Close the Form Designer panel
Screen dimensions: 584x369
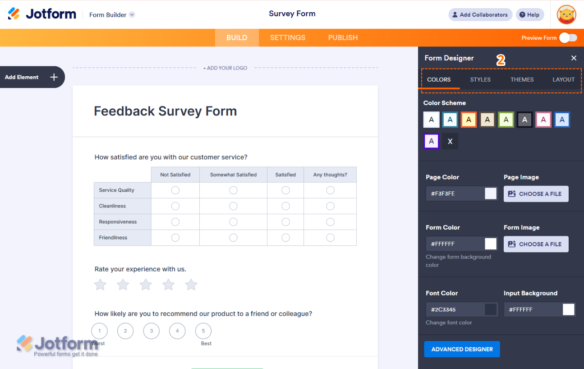[574, 58]
